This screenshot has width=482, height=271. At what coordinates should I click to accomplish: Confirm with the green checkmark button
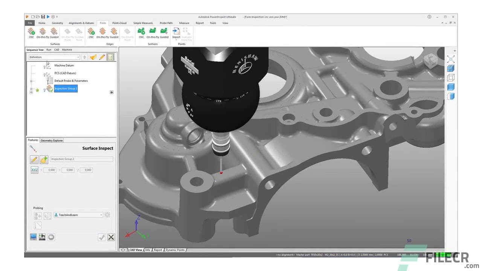tap(102, 238)
